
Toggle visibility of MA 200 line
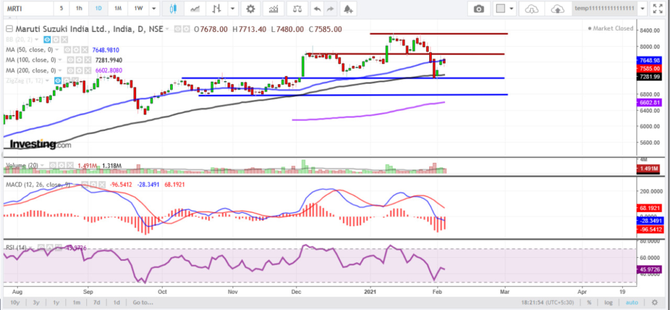71,70
